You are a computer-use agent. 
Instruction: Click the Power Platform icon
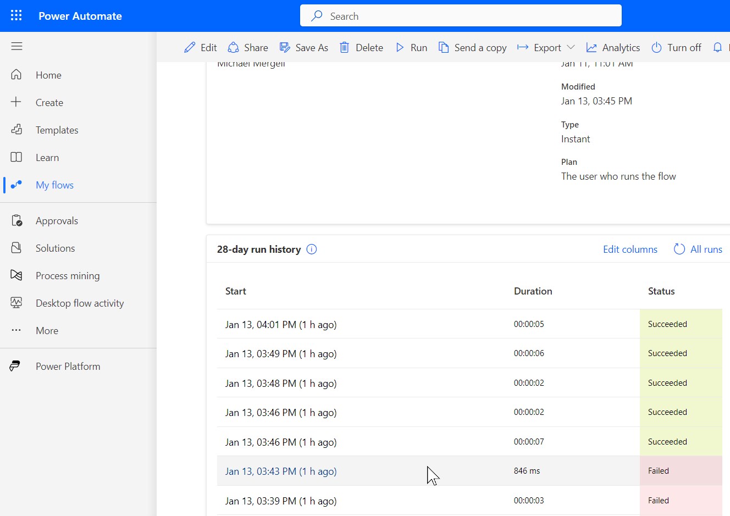coord(15,366)
